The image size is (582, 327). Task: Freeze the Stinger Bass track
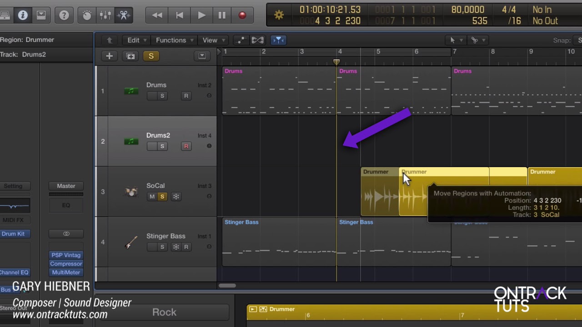[176, 247]
